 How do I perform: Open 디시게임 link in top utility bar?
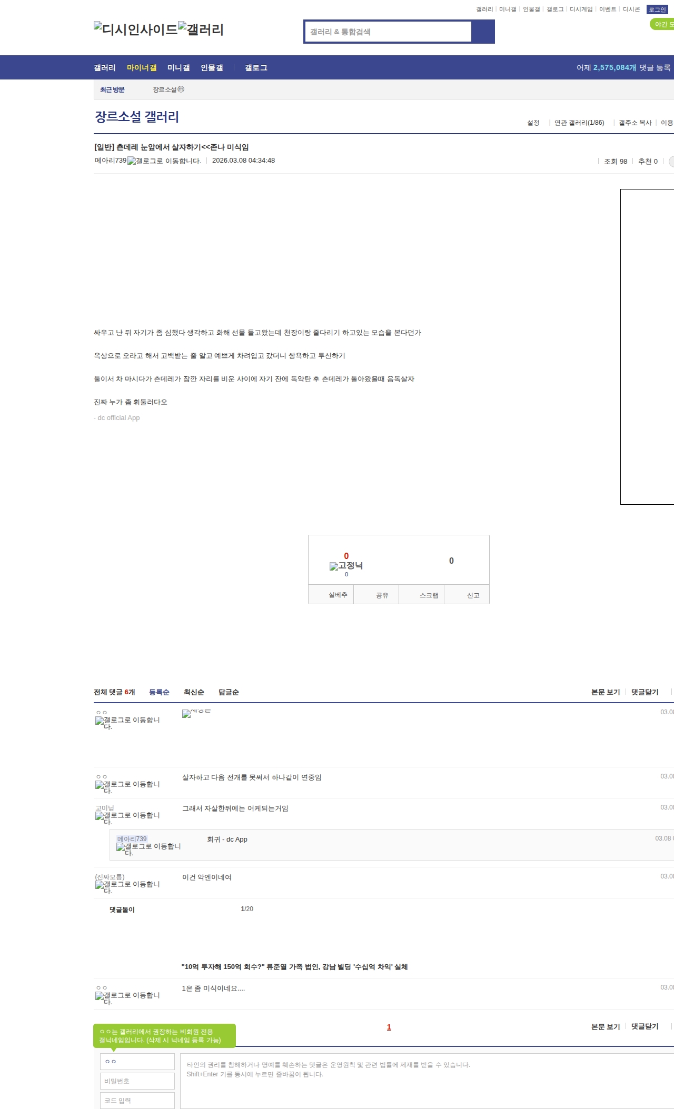(x=581, y=9)
